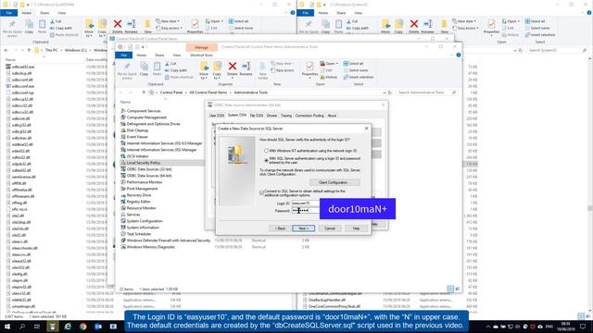
Task: Click Manage contextual tab header
Action: 202,47
